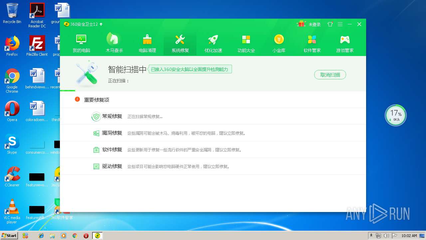Click the 常规修复 shield icon
This screenshot has width=426, height=240.
click(96, 116)
